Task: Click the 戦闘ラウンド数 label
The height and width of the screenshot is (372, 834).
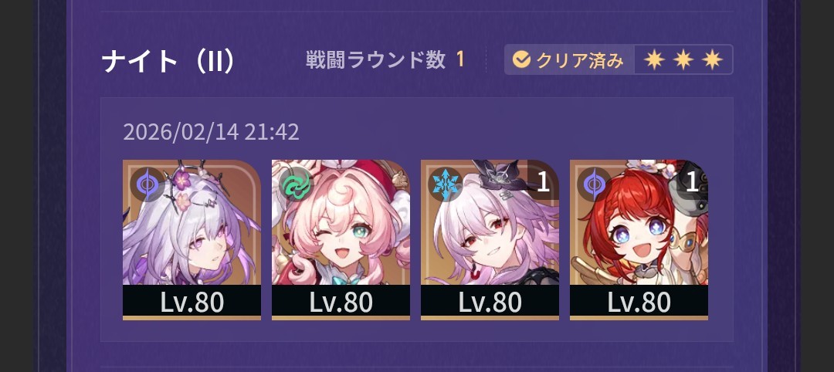Action: [375, 60]
